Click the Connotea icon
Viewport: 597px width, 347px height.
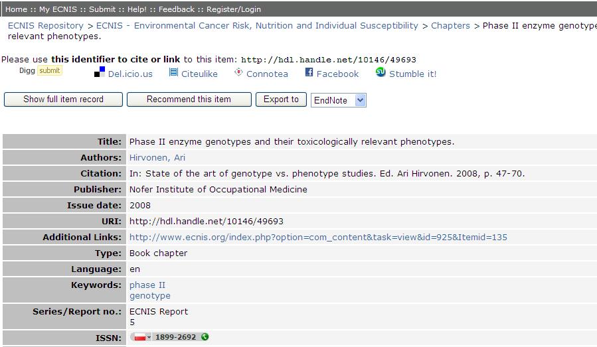click(238, 72)
